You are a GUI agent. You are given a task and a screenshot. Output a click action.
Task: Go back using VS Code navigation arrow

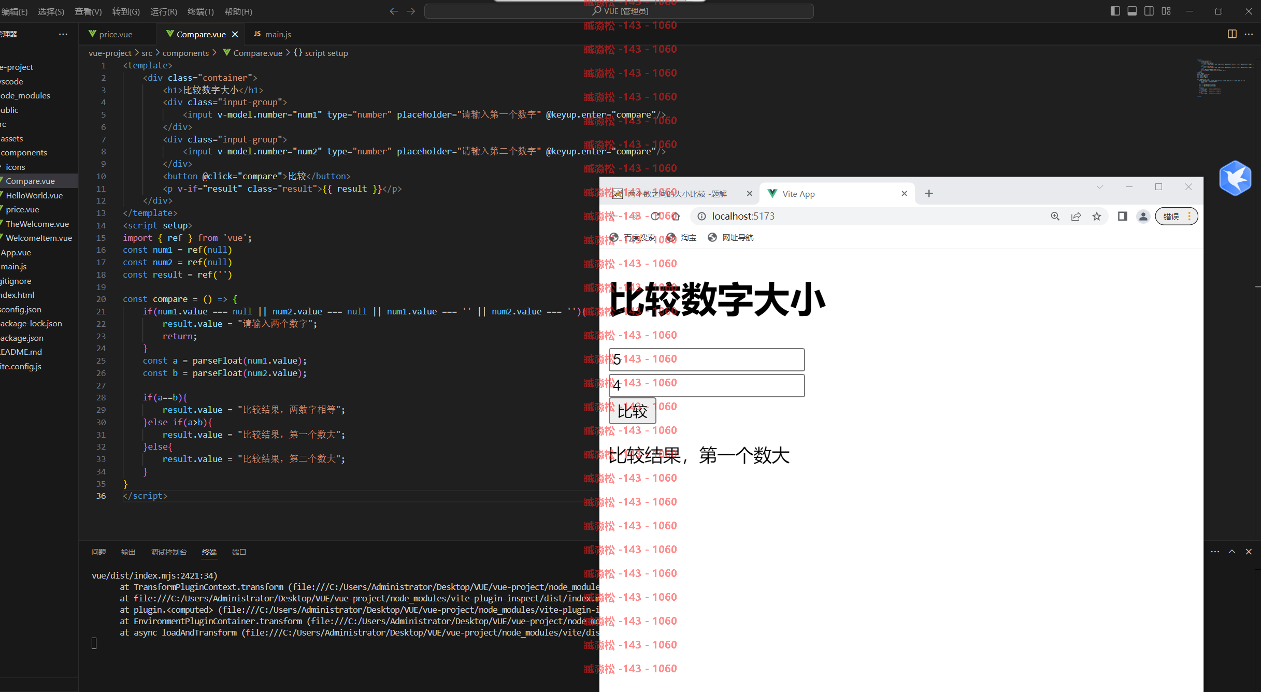pyautogui.click(x=394, y=11)
